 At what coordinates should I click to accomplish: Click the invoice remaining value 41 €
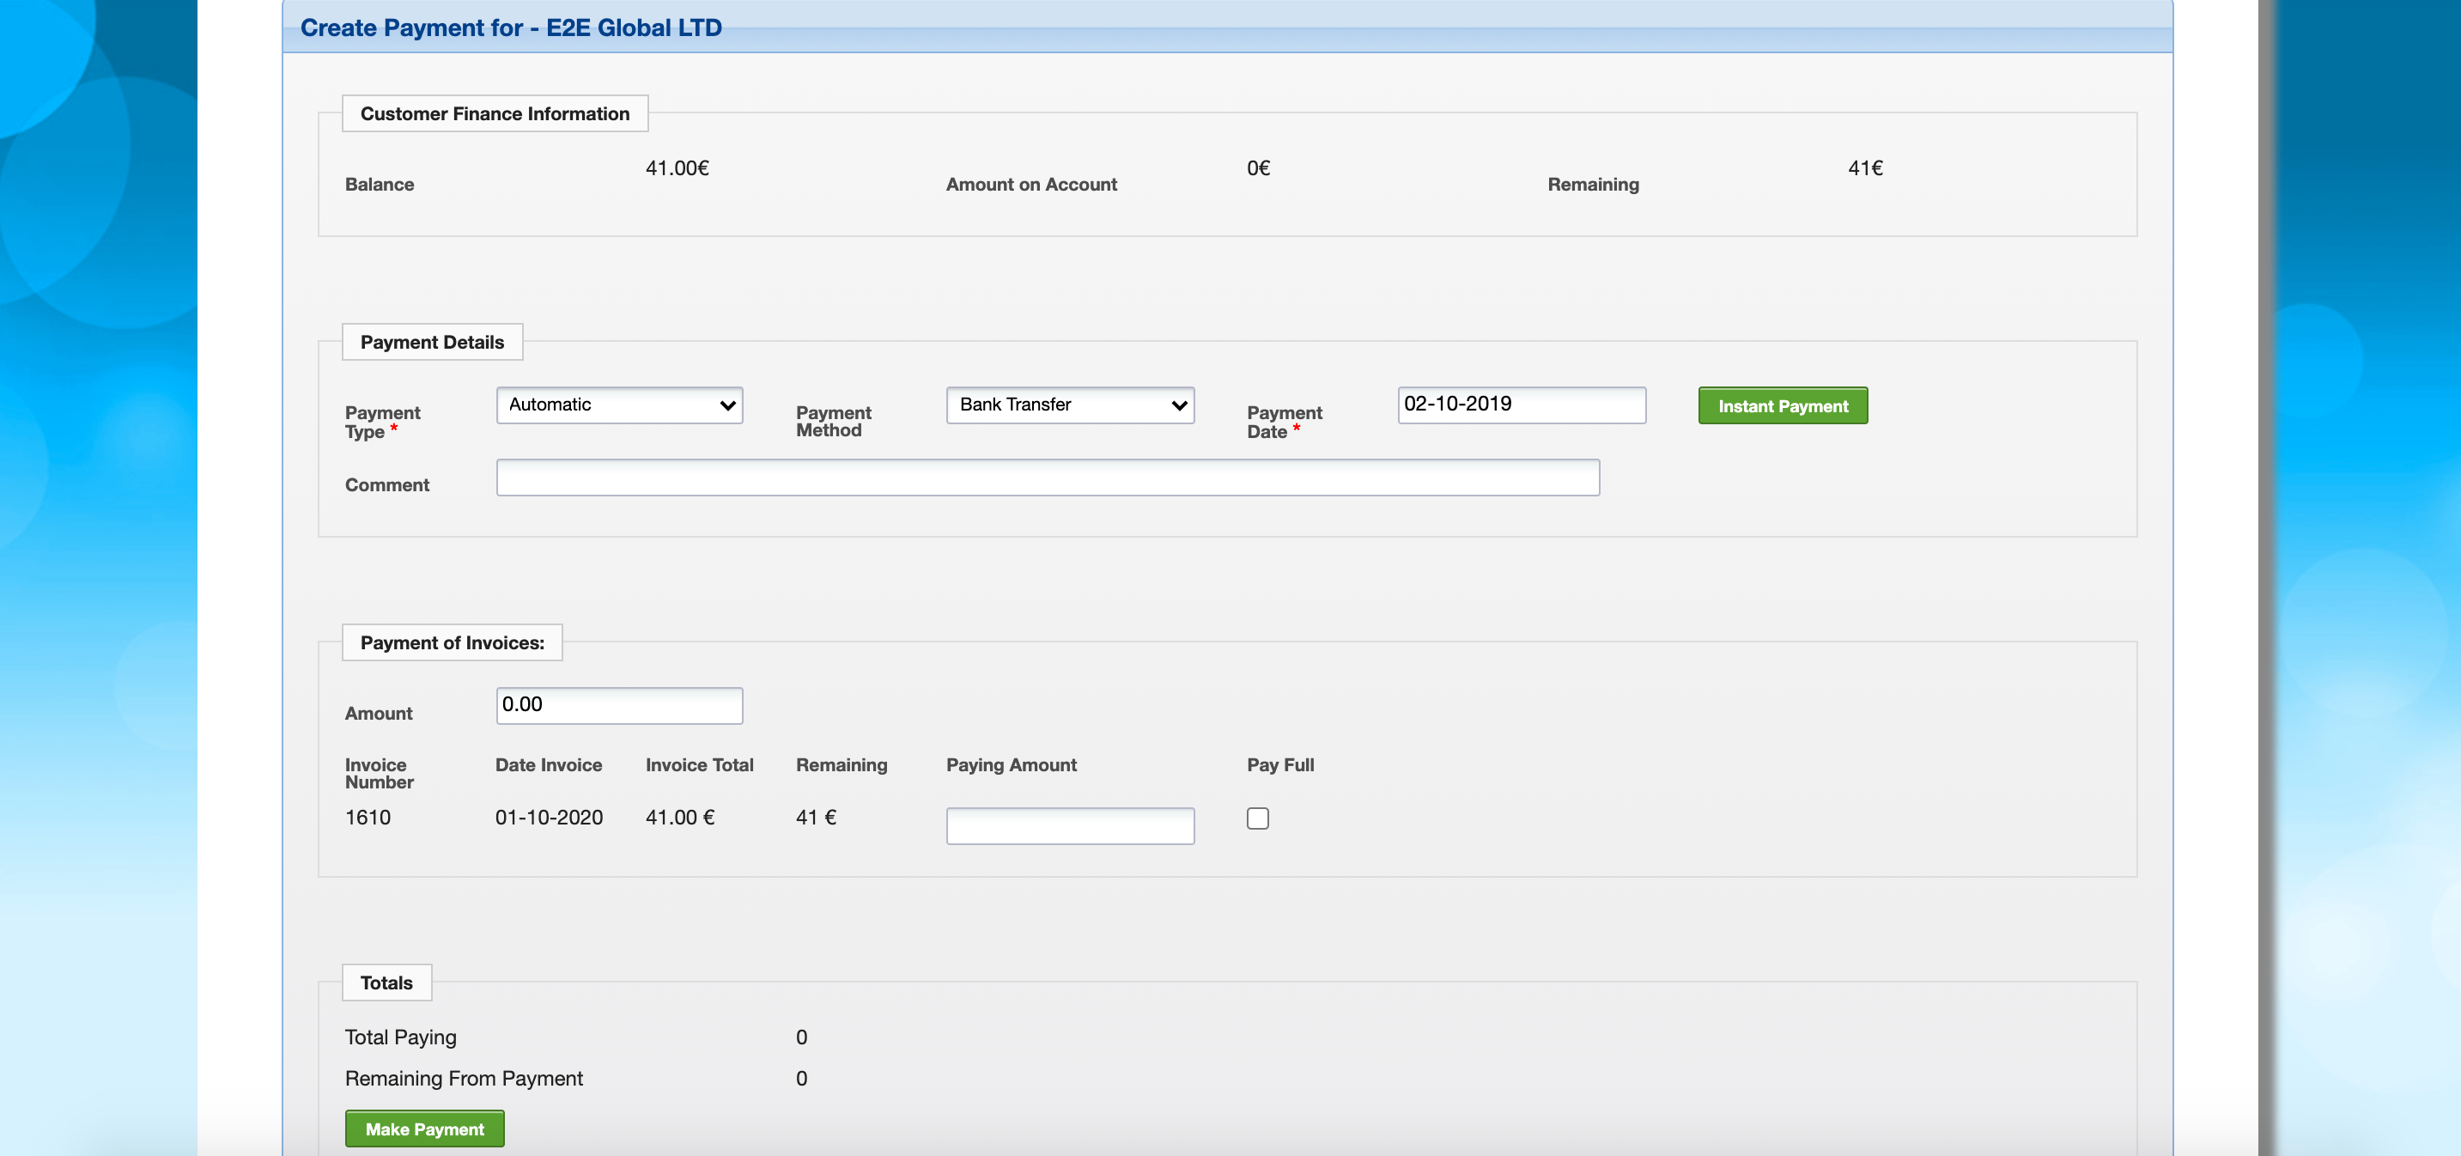click(816, 818)
